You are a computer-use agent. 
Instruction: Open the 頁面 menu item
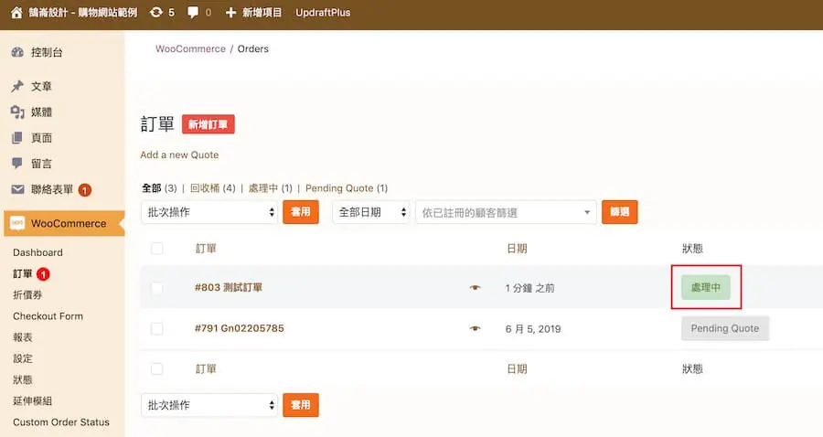(x=41, y=137)
